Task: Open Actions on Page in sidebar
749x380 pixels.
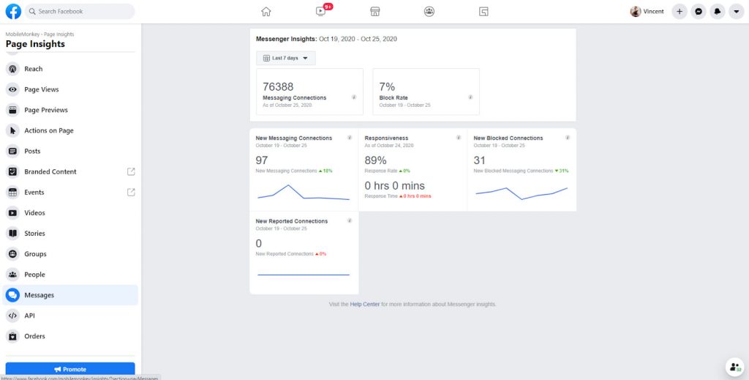Action: [70, 130]
